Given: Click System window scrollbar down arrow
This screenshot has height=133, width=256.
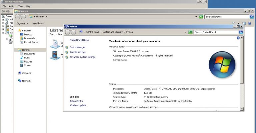Looking at the screenshot, I should [x=242, y=109].
